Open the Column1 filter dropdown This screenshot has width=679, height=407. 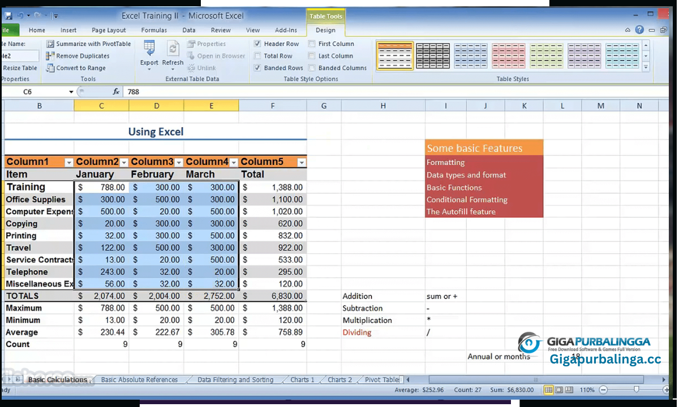click(69, 163)
